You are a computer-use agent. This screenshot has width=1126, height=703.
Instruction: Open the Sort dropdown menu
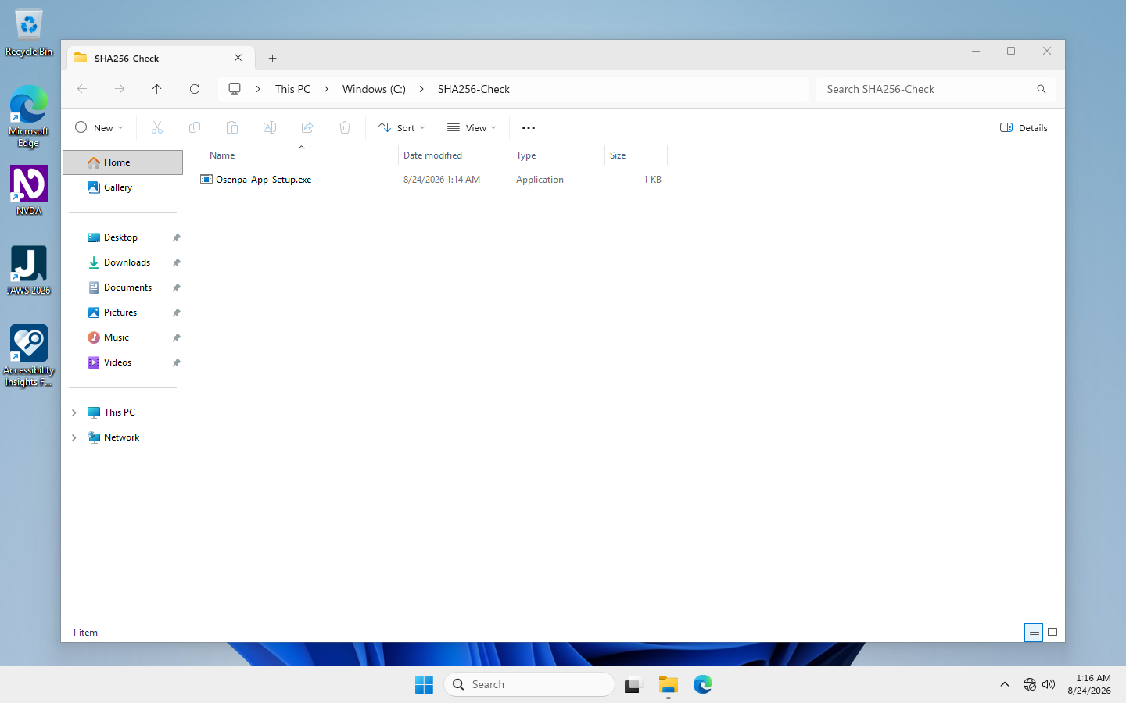(402, 127)
